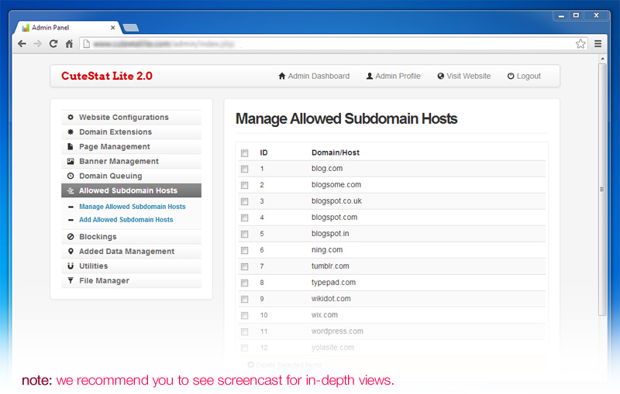The height and width of the screenshot is (394, 620).
Task: Check the box for tumblr.com
Action: [244, 267]
